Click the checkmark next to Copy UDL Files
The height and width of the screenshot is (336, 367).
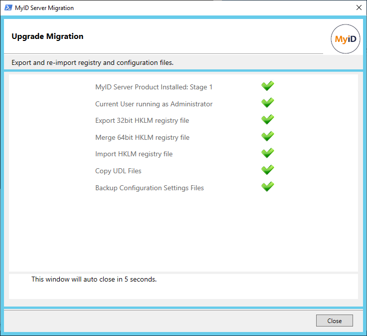point(268,170)
